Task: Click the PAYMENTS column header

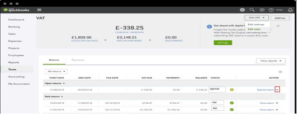Action: click(x=173, y=78)
